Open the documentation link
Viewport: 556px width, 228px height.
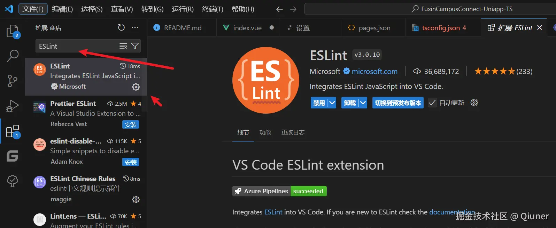pos(452,212)
